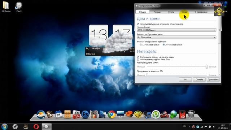The height and width of the screenshot is (130, 231).
Task: Click the widget transparency slider handle
Action: (x=147, y=75)
